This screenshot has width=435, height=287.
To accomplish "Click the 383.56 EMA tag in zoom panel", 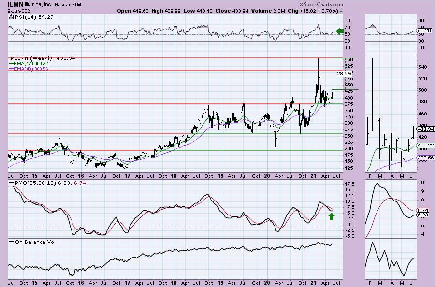I will [425, 158].
